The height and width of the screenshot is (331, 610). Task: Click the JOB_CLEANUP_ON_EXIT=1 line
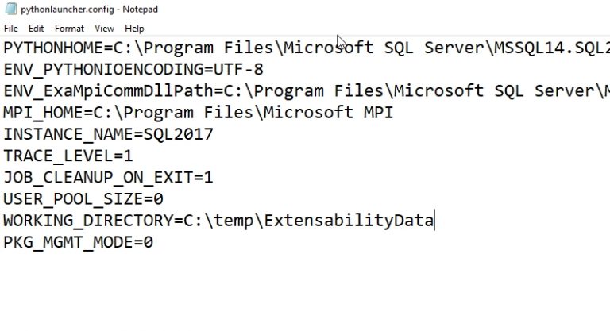click(109, 177)
